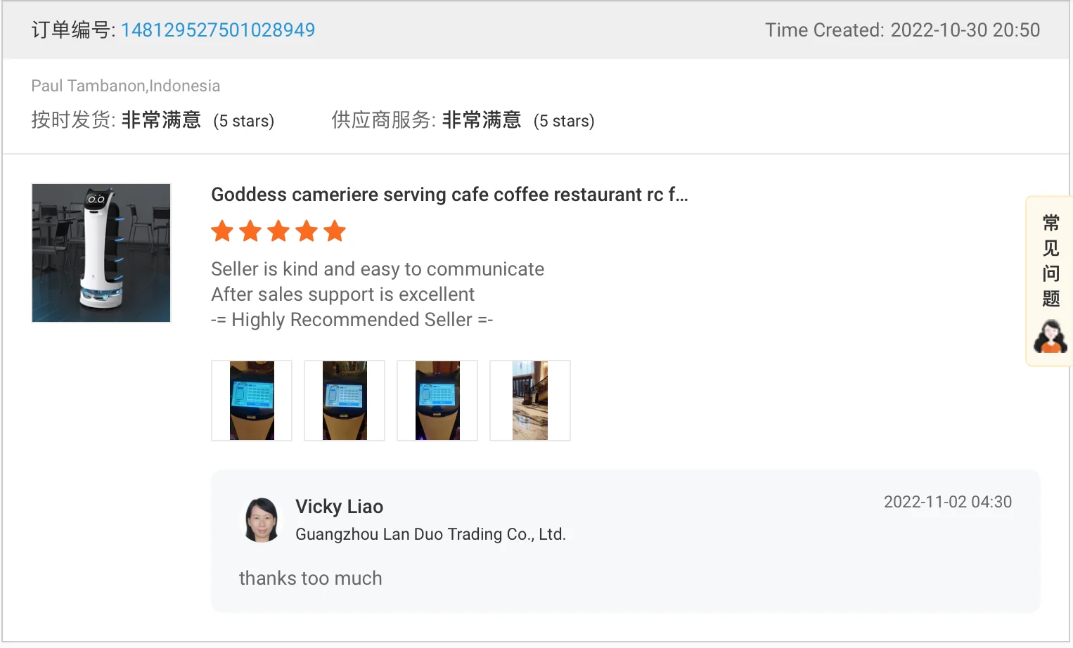Click the first orange rating star
The width and height of the screenshot is (1073, 648).
point(222,231)
